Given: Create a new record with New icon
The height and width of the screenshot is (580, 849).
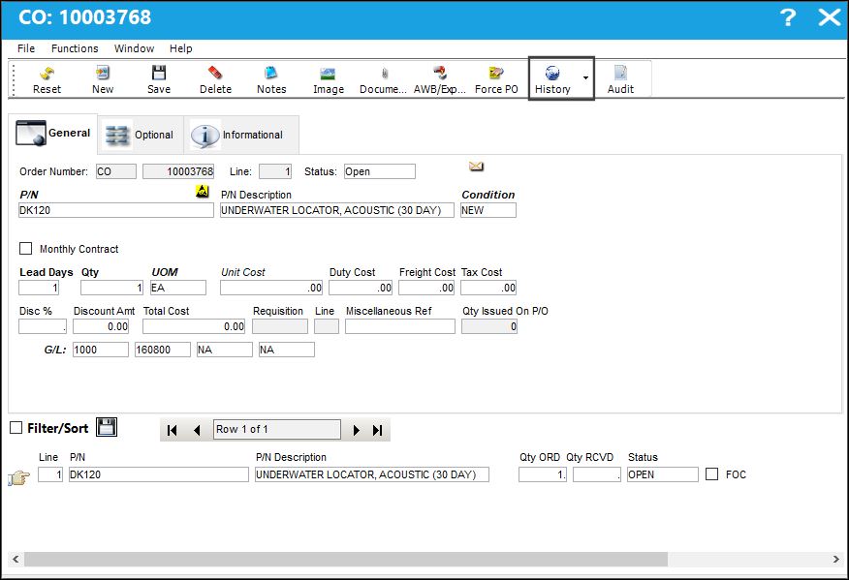Looking at the screenshot, I should click(103, 79).
